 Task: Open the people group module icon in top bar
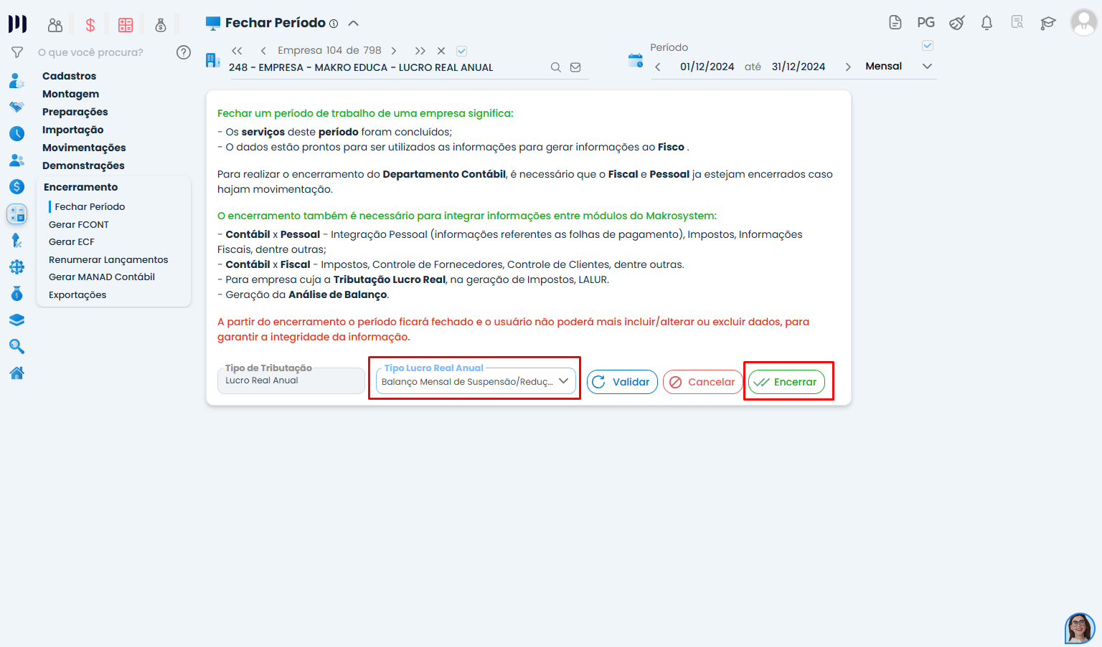[x=55, y=25]
